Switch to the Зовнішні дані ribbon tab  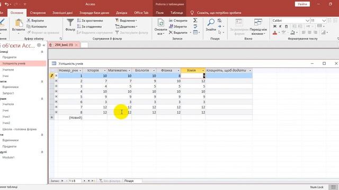tap(63, 13)
